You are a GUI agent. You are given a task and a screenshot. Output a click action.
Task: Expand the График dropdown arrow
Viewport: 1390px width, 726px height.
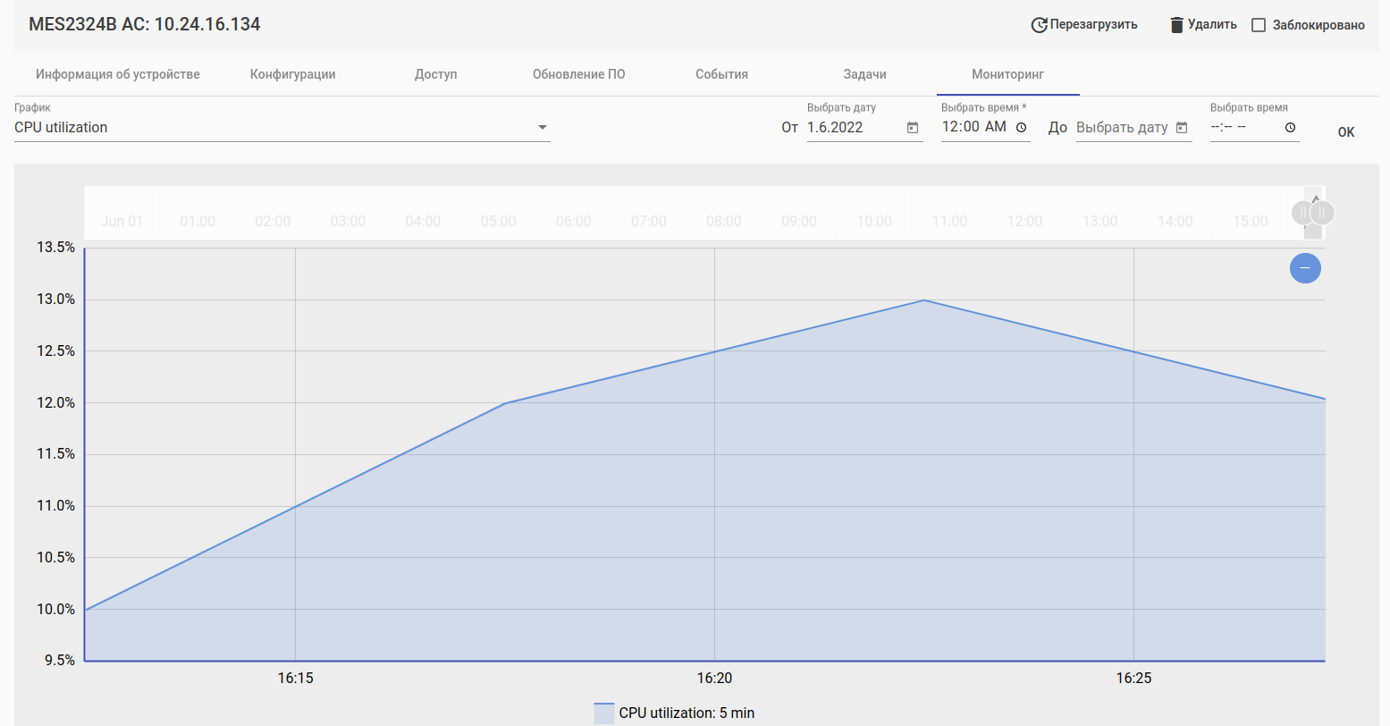point(542,128)
